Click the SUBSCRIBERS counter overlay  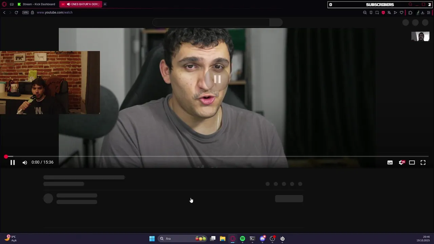380,5
